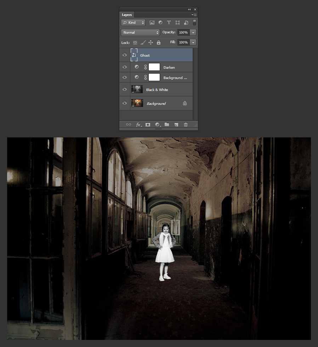This screenshot has width=318, height=347.
Task: Click the Background layer thumbnail
Action: click(137, 103)
